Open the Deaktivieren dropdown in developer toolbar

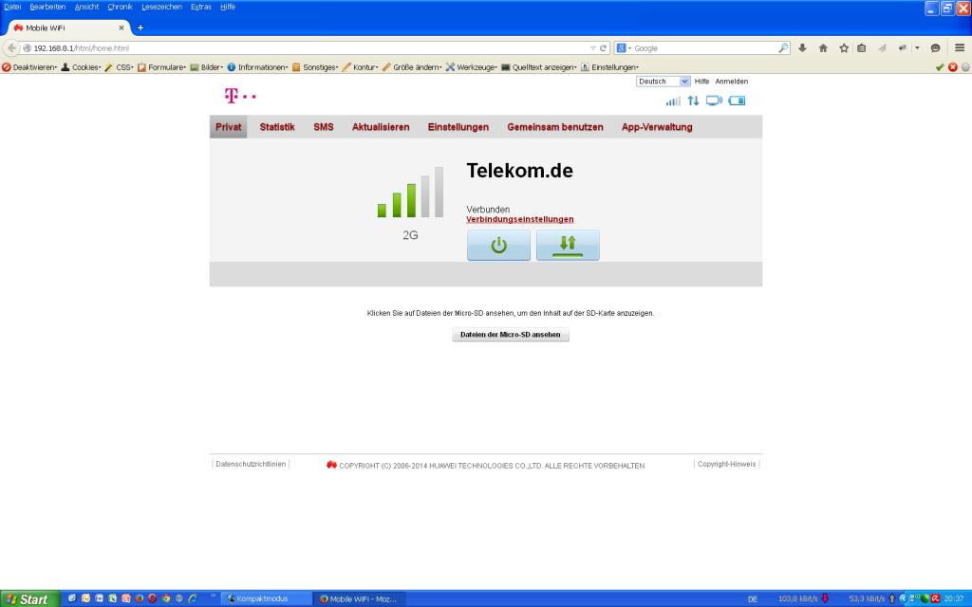(x=29, y=67)
